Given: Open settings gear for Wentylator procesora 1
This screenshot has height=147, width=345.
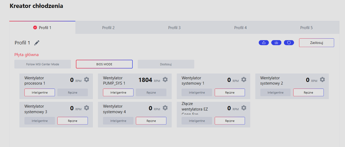Looking at the screenshot, I should 87,80.
